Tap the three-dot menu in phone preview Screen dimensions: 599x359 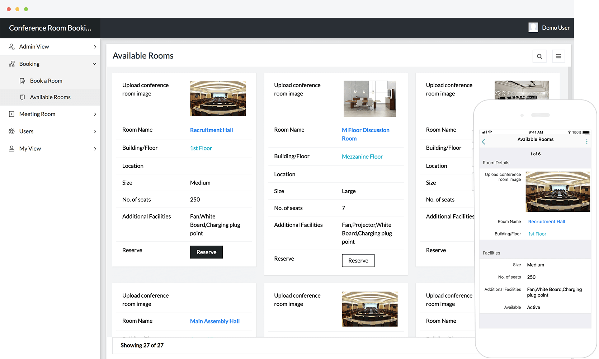(x=587, y=141)
